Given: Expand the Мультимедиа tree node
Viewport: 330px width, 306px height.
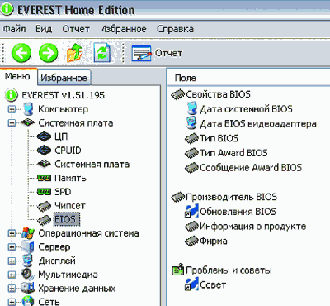Looking at the screenshot, I should (12, 275).
